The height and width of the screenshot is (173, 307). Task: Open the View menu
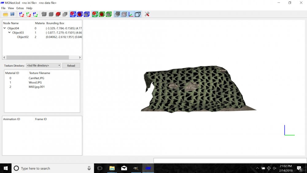(11, 8)
